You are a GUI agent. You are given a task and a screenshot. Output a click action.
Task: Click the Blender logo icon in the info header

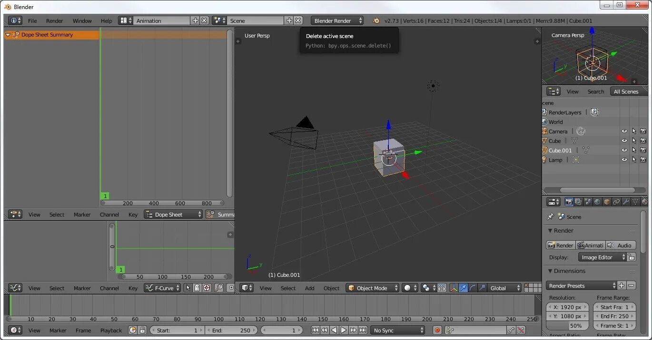point(376,20)
